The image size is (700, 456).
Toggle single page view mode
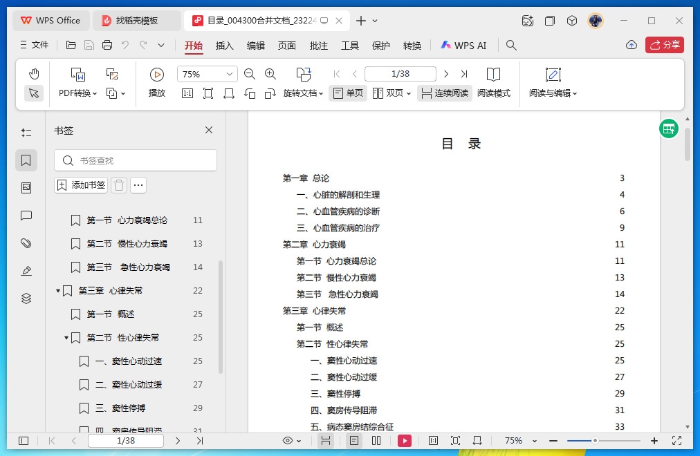pos(347,93)
